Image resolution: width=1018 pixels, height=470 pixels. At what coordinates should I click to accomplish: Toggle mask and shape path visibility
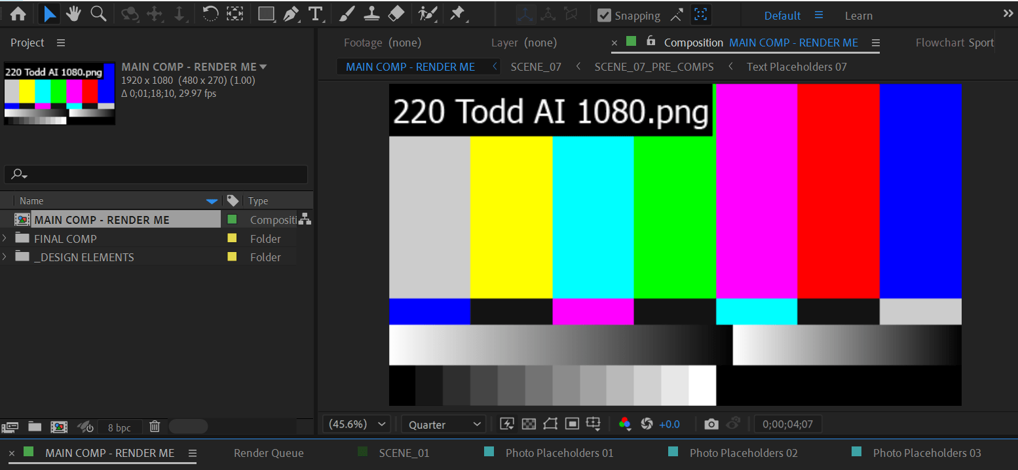click(550, 424)
